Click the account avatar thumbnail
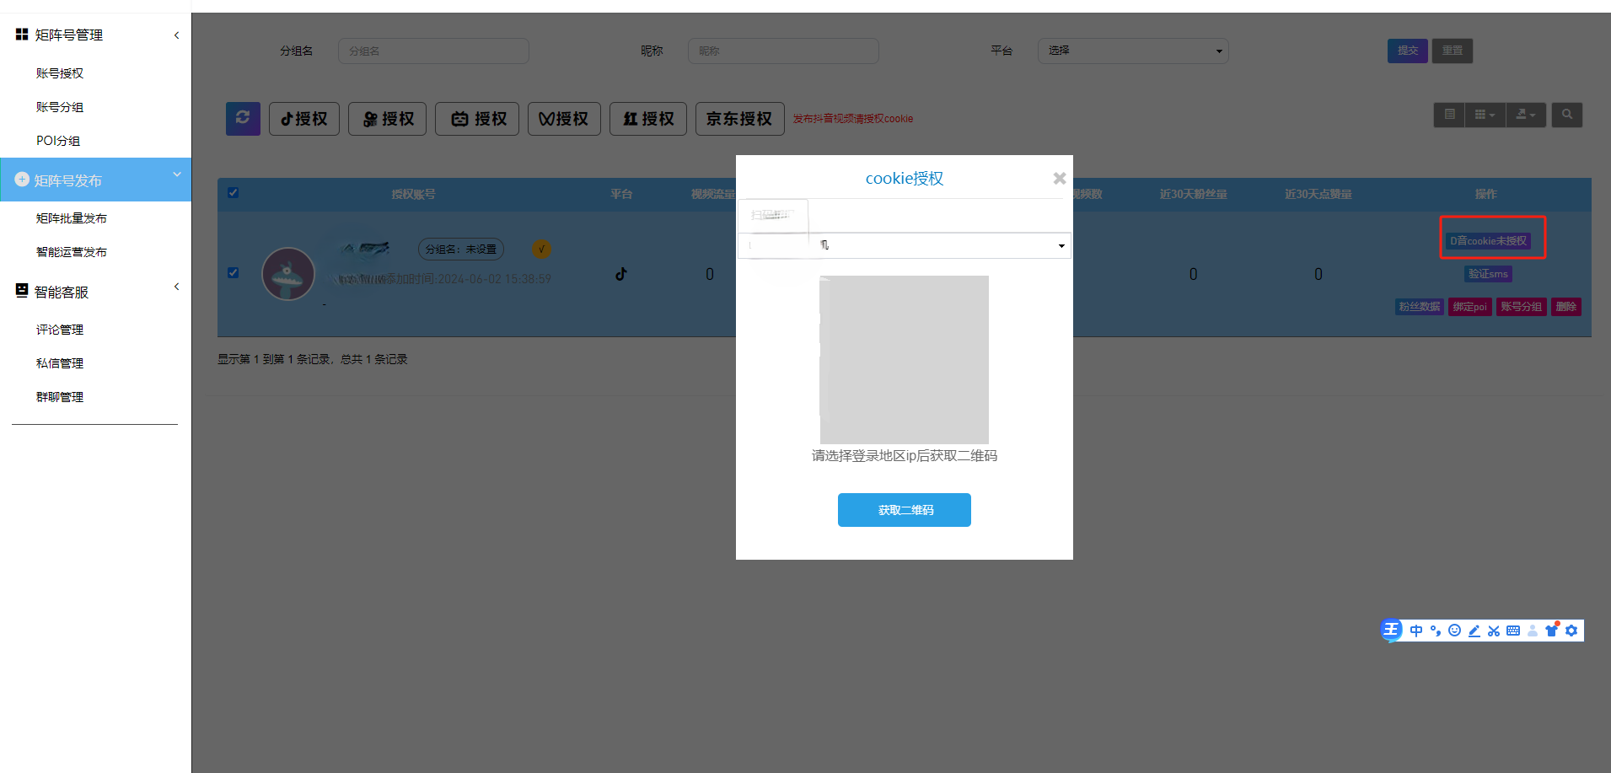 click(288, 274)
